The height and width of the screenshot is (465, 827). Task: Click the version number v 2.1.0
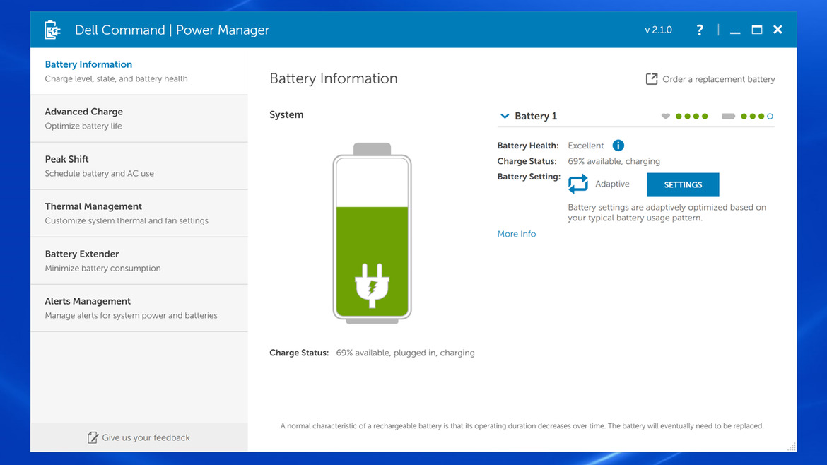pyautogui.click(x=658, y=30)
